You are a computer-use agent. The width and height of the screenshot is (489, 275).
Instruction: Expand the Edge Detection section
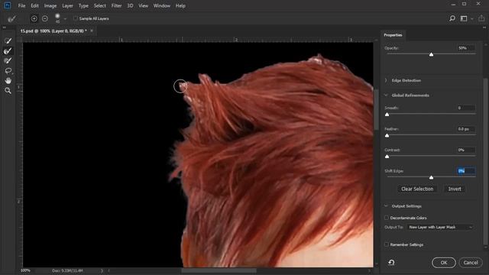(386, 80)
